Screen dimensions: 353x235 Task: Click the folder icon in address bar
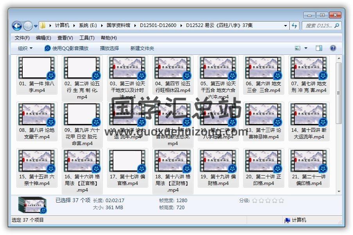pyautogui.click(x=43, y=25)
